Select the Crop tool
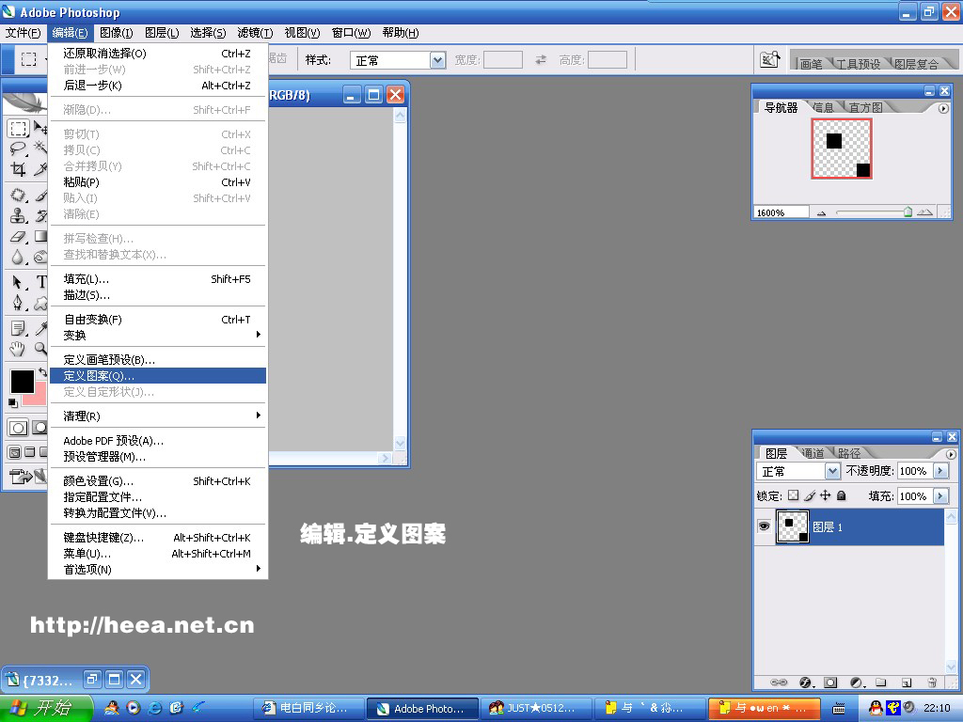This screenshot has height=722, width=963. 19,170
